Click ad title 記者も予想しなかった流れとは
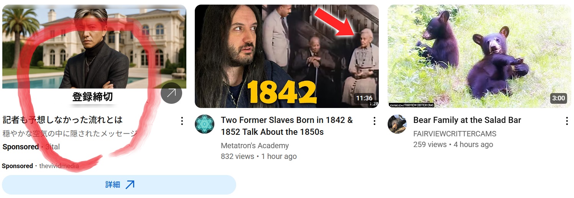 coord(62,120)
